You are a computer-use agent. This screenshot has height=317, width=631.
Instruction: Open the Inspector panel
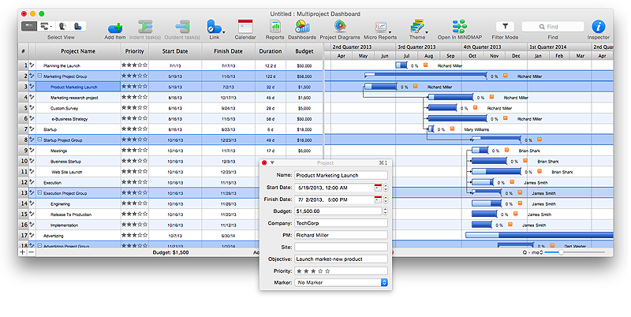coord(599,27)
